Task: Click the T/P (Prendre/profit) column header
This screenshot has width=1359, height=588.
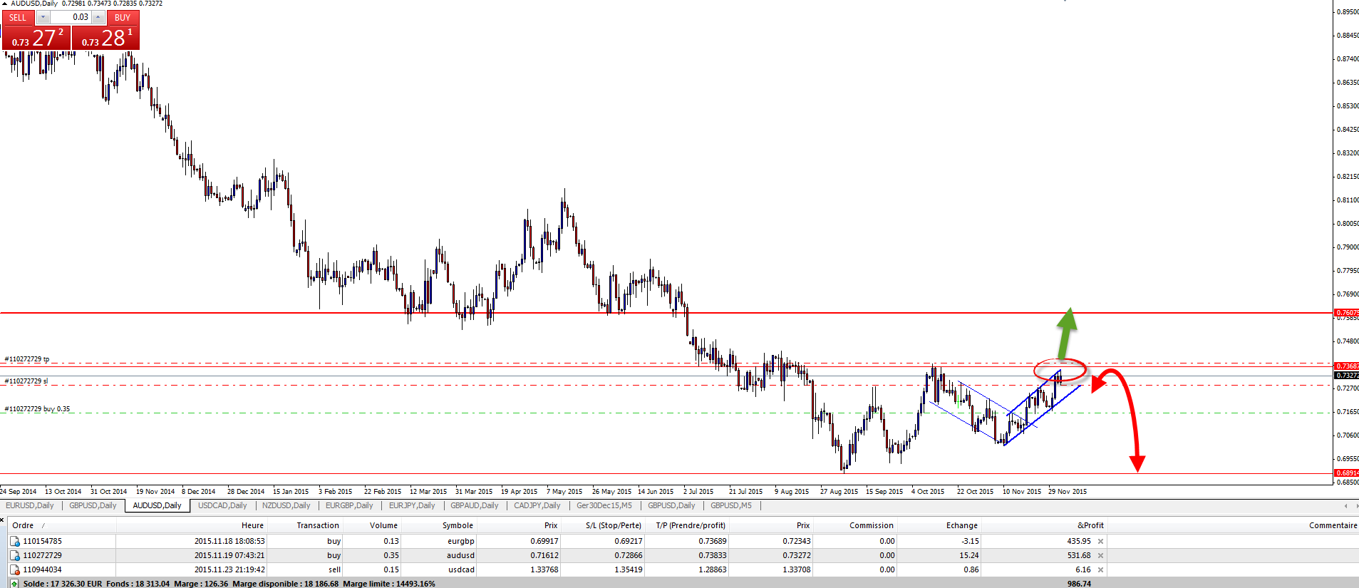Action: coord(690,525)
